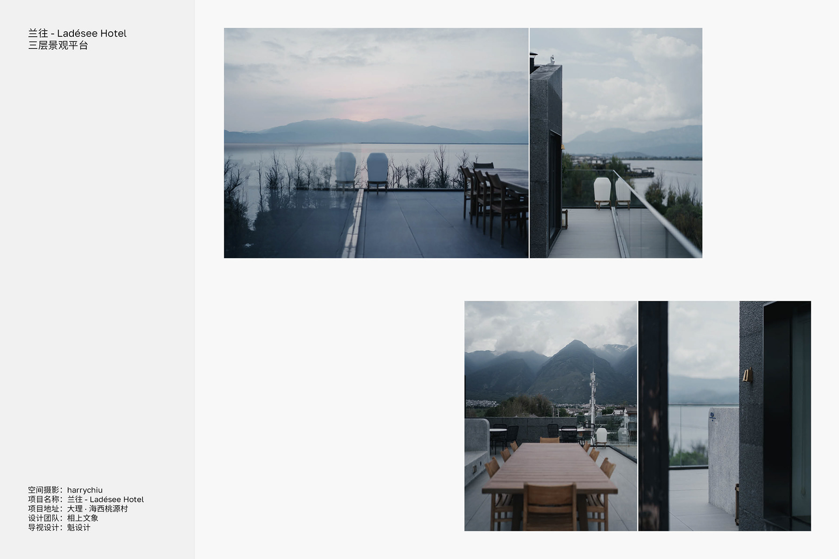Open the glass railing balcony photo
The image size is (839, 559).
coord(616,143)
